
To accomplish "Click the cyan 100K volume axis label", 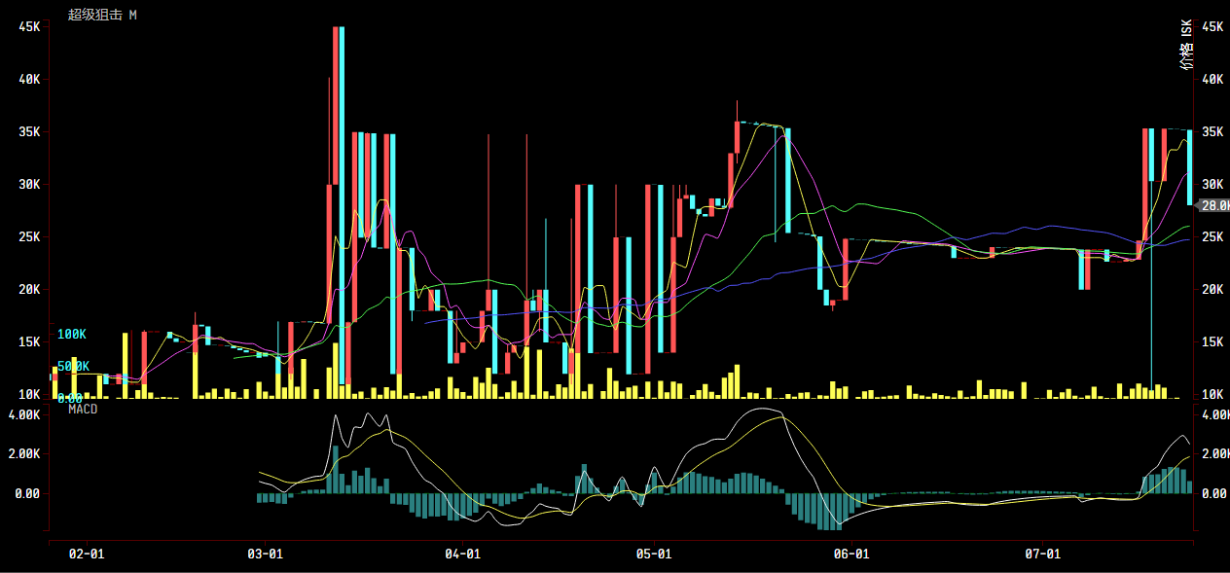I will pyautogui.click(x=72, y=335).
